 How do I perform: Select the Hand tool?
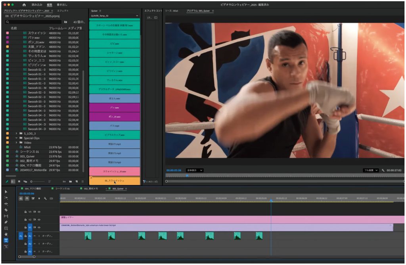pos(6,234)
